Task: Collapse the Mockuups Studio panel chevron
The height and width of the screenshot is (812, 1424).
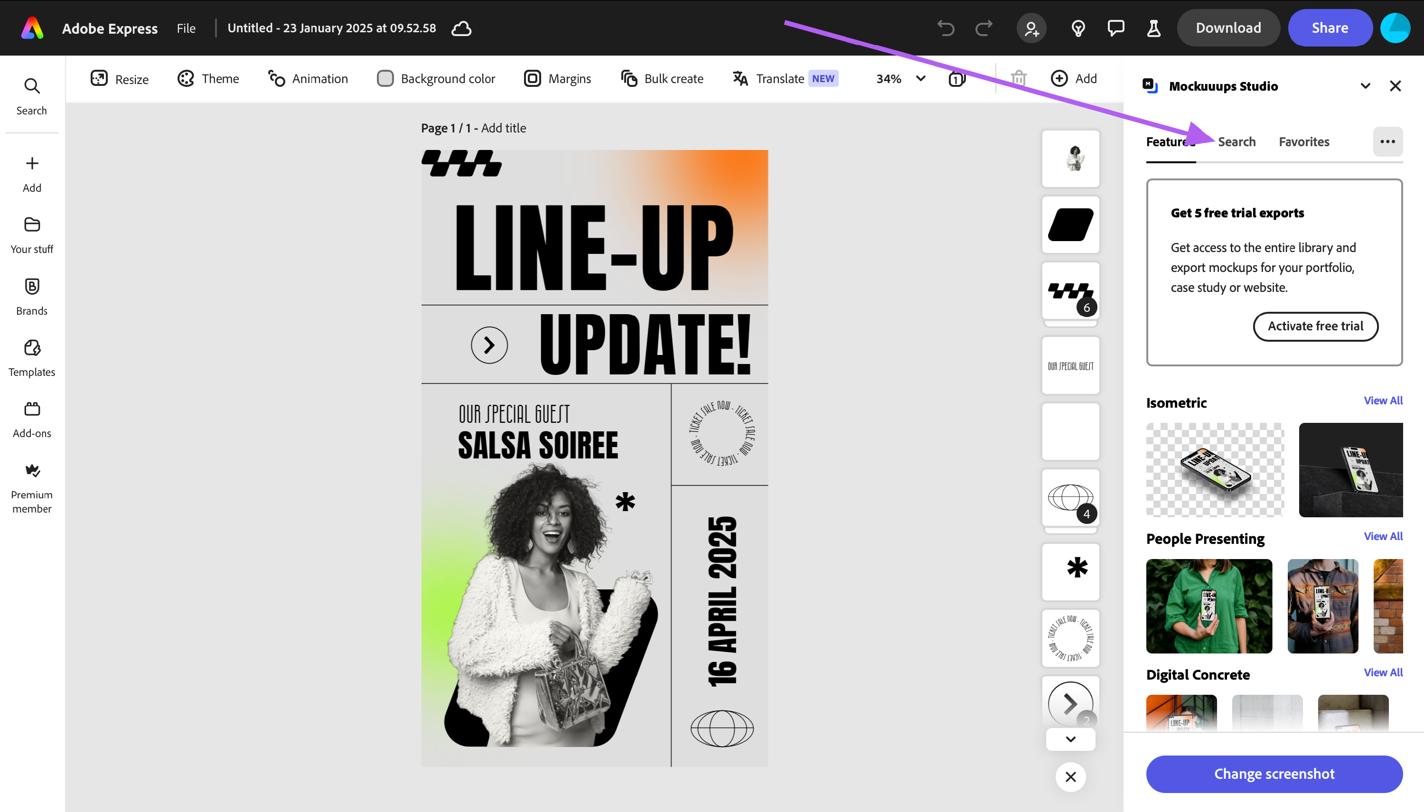Action: 1365,86
